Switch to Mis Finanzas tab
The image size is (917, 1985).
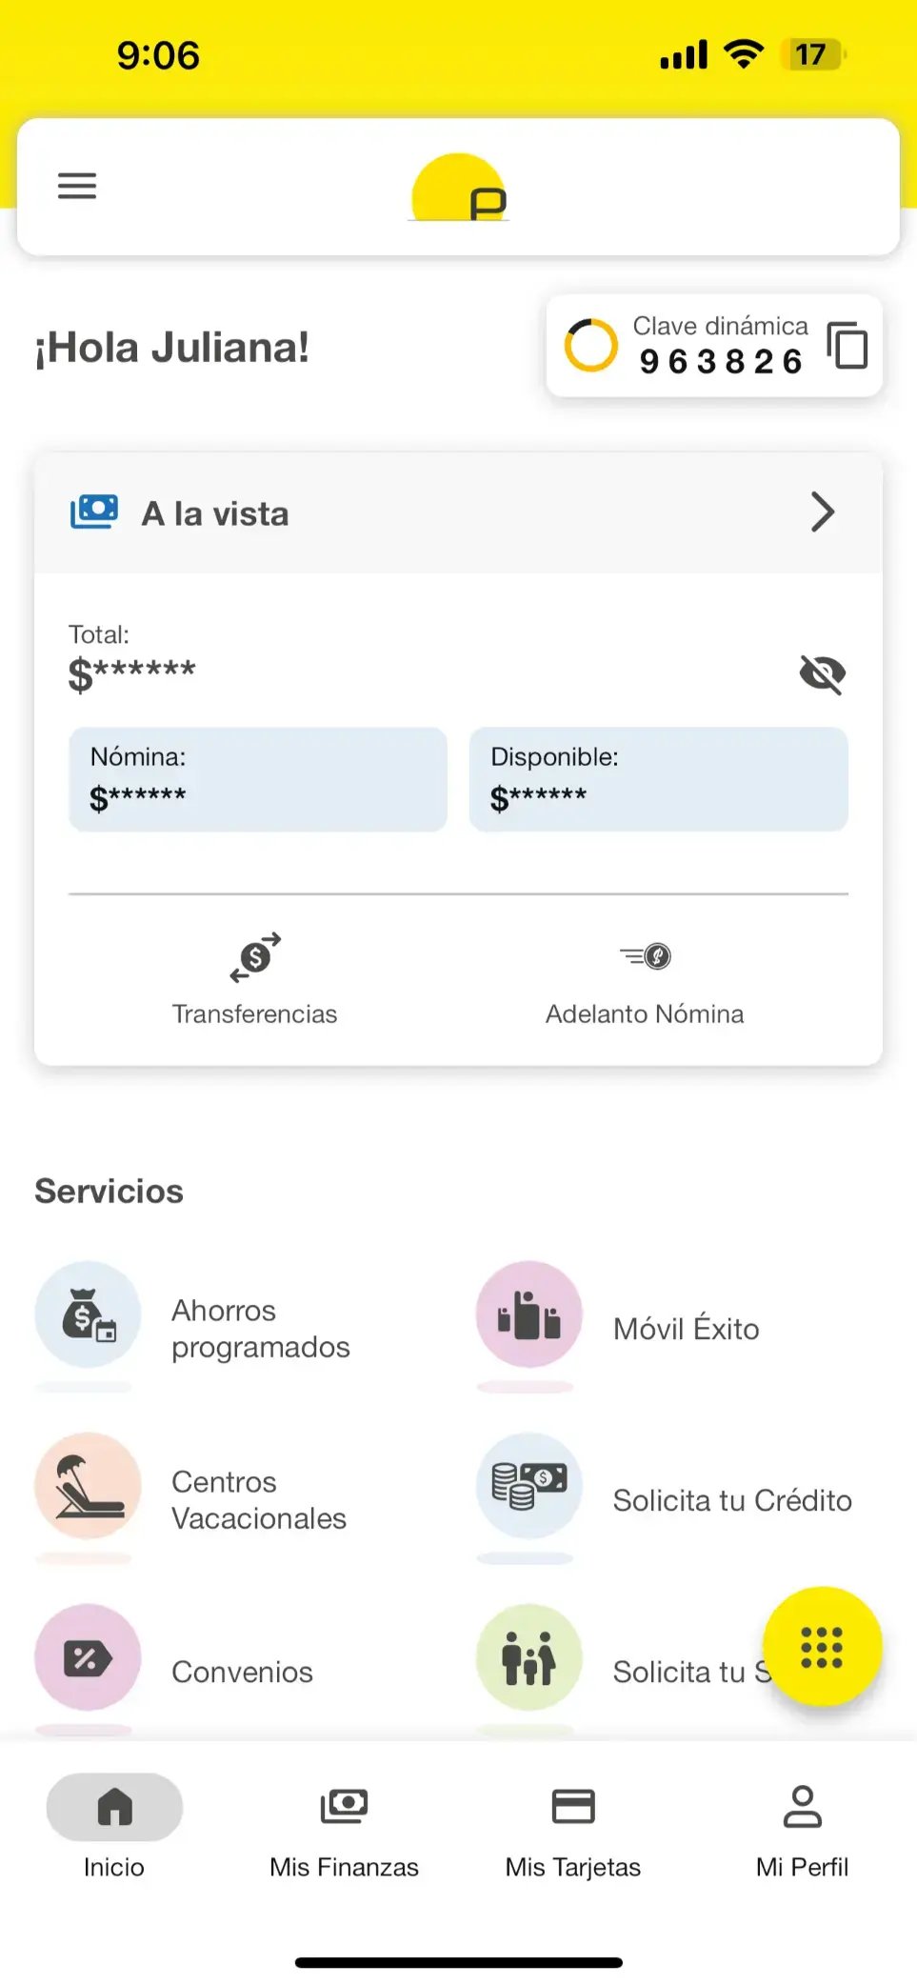pos(344,1831)
